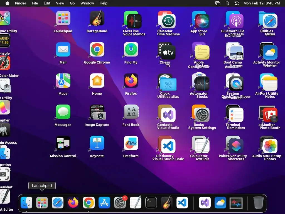Open the Siri desktop icon
Screen dimensions: 285x214
(x=202, y=21)
